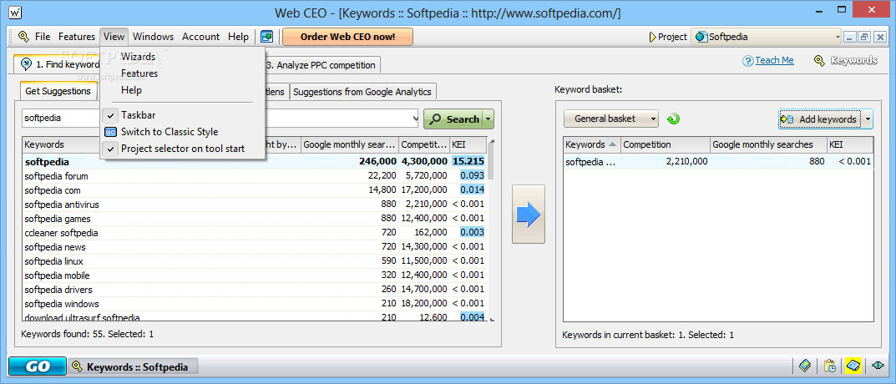The height and width of the screenshot is (384, 896).
Task: Select the 'softpedia com' keyword row
Action: pos(255,190)
